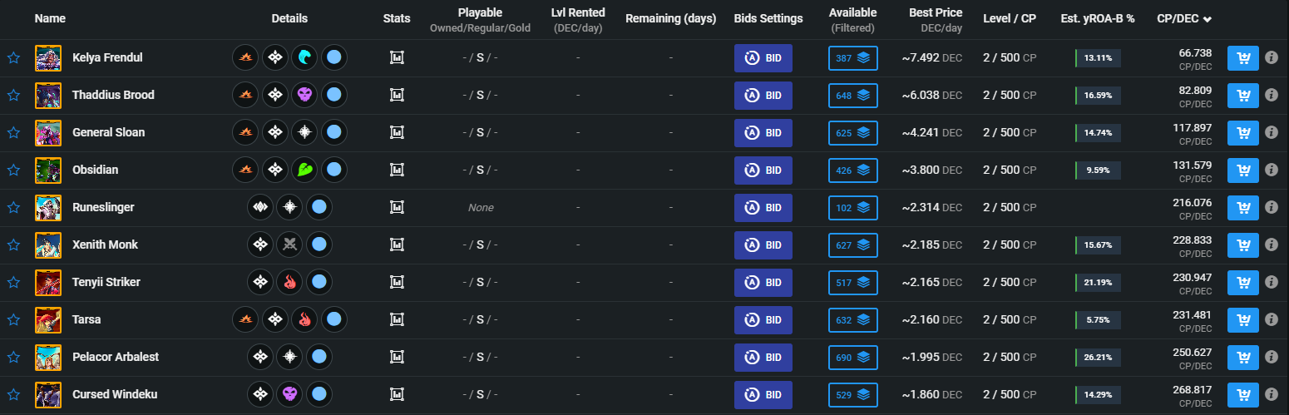This screenshot has width=1289, height=415.
Task: Click the water element icon for Kelya Frendul
Action: click(304, 58)
